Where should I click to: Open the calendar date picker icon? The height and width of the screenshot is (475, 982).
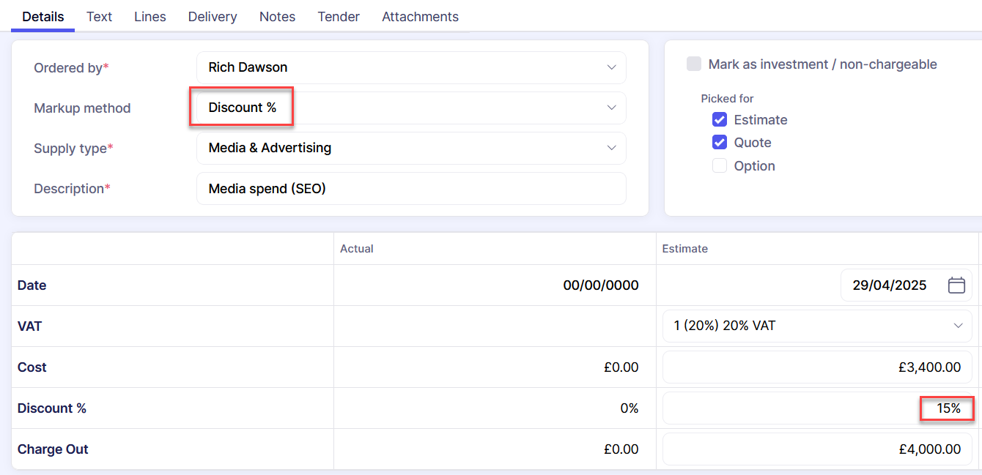956,285
